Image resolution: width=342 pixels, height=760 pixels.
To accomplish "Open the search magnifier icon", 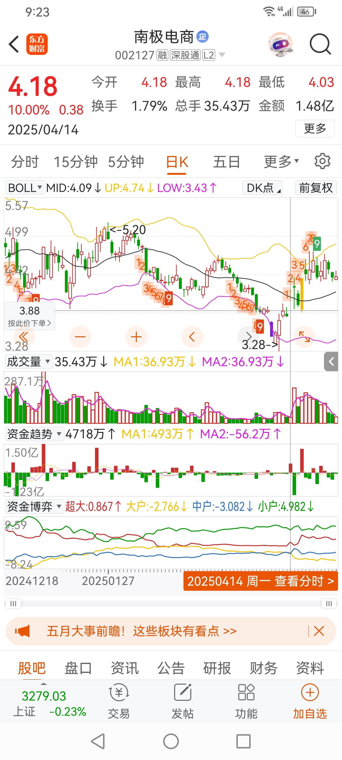I will click(x=320, y=44).
